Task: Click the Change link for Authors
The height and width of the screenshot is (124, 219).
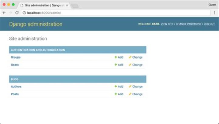Action: pos(137,86)
